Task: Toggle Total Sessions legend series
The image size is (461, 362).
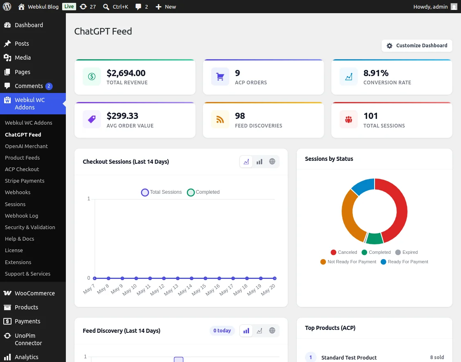Action: (x=161, y=192)
